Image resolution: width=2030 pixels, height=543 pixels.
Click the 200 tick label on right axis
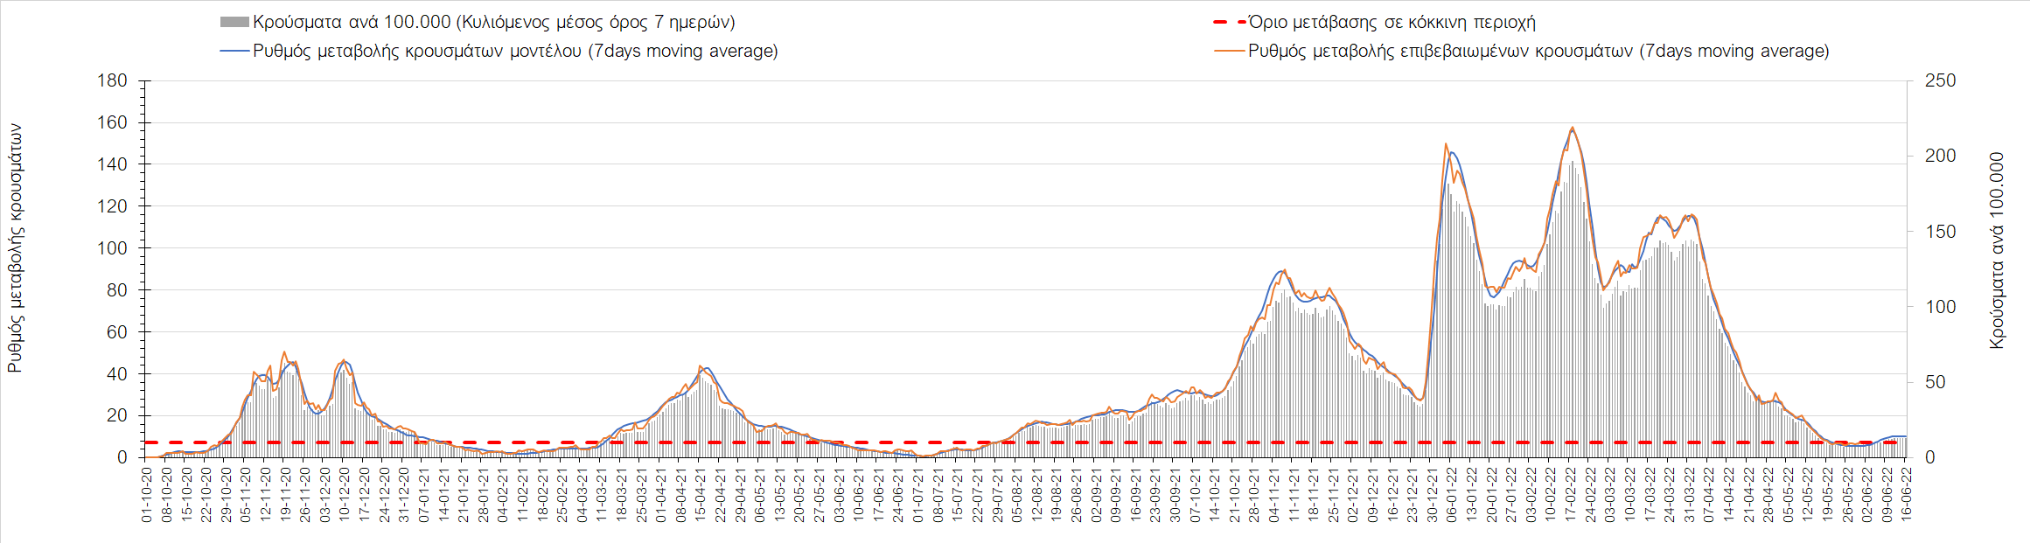tap(1940, 156)
